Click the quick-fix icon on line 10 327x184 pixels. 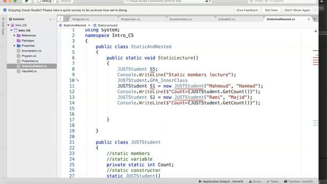click(77, 80)
